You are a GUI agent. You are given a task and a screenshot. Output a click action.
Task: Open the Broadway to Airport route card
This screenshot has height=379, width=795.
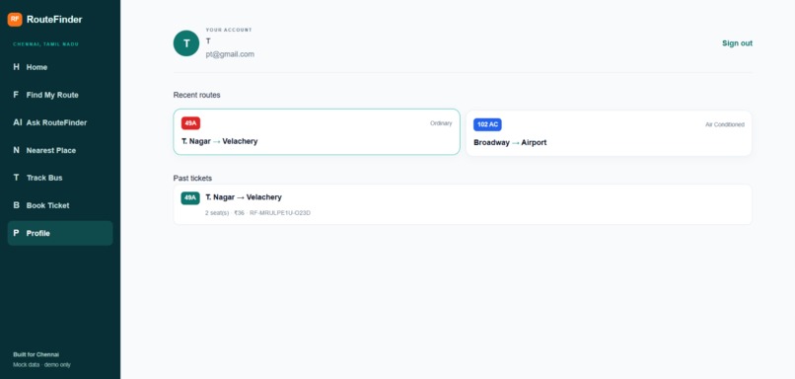tap(609, 133)
